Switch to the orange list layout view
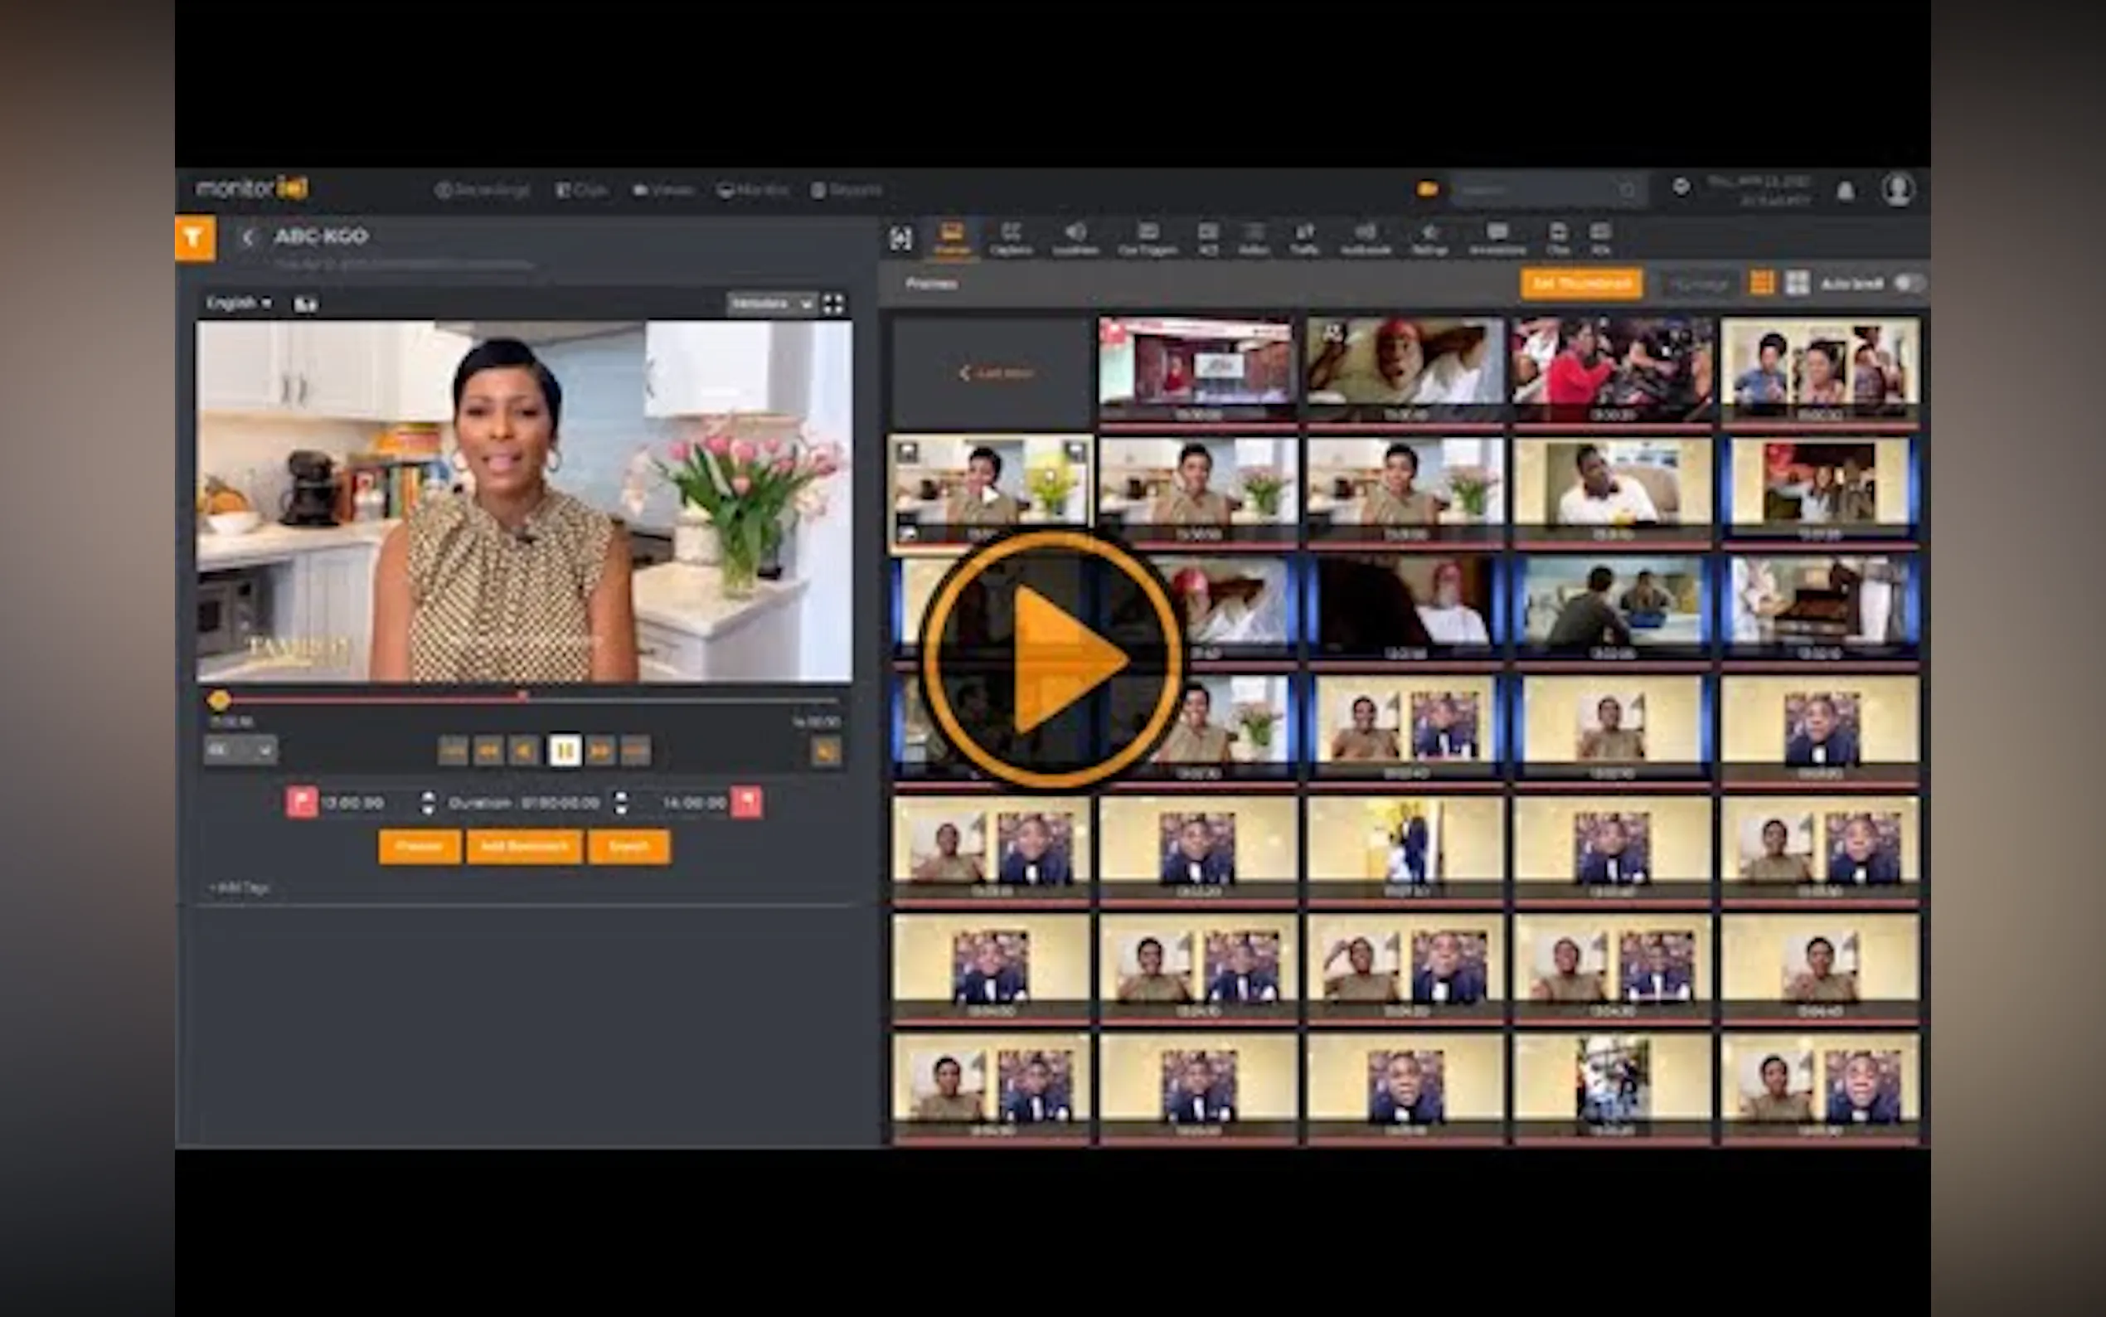 (x=1761, y=283)
